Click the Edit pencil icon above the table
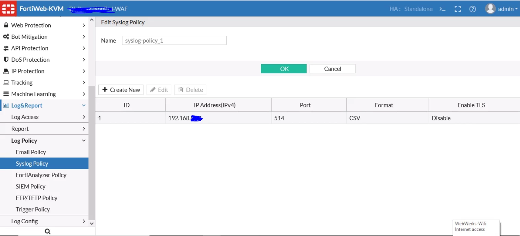The image size is (520, 236). [158, 90]
